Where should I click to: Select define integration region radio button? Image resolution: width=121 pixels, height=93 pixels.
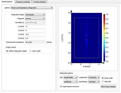(7, 51)
